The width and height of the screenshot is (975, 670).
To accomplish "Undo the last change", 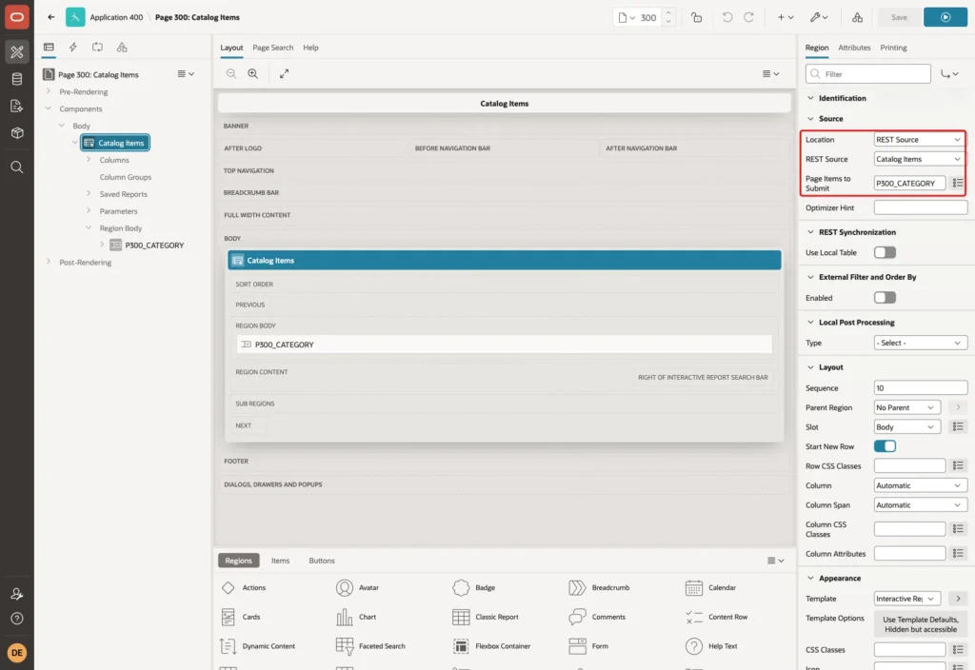I will tap(726, 17).
